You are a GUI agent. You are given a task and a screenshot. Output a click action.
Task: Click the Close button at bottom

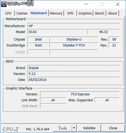[113, 128]
